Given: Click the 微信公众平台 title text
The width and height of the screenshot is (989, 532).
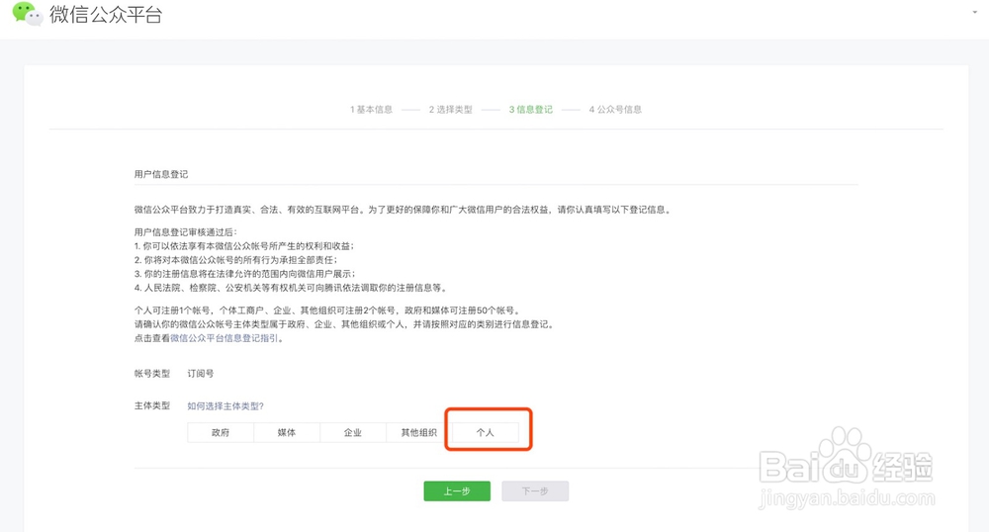Looking at the screenshot, I should tap(106, 15).
